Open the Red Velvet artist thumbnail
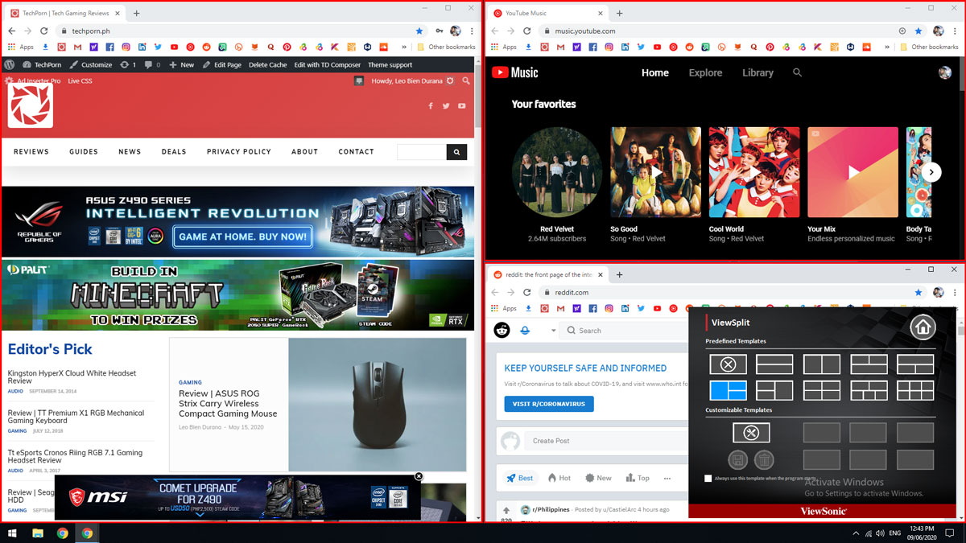The height and width of the screenshot is (543, 966). coord(557,172)
